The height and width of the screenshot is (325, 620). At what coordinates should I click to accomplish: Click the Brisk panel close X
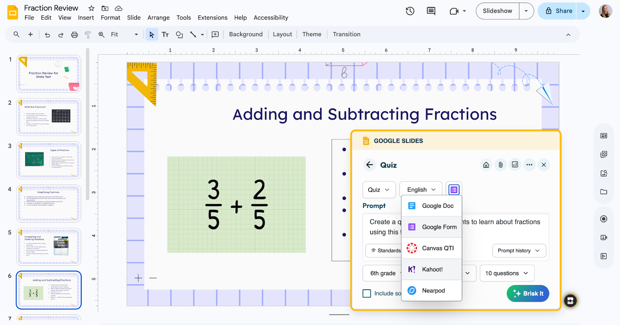[544, 165]
